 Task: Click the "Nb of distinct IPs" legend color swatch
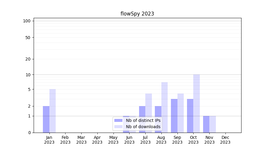(119, 120)
